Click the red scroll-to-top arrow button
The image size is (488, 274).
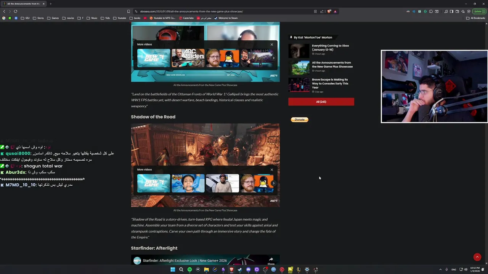(477, 257)
